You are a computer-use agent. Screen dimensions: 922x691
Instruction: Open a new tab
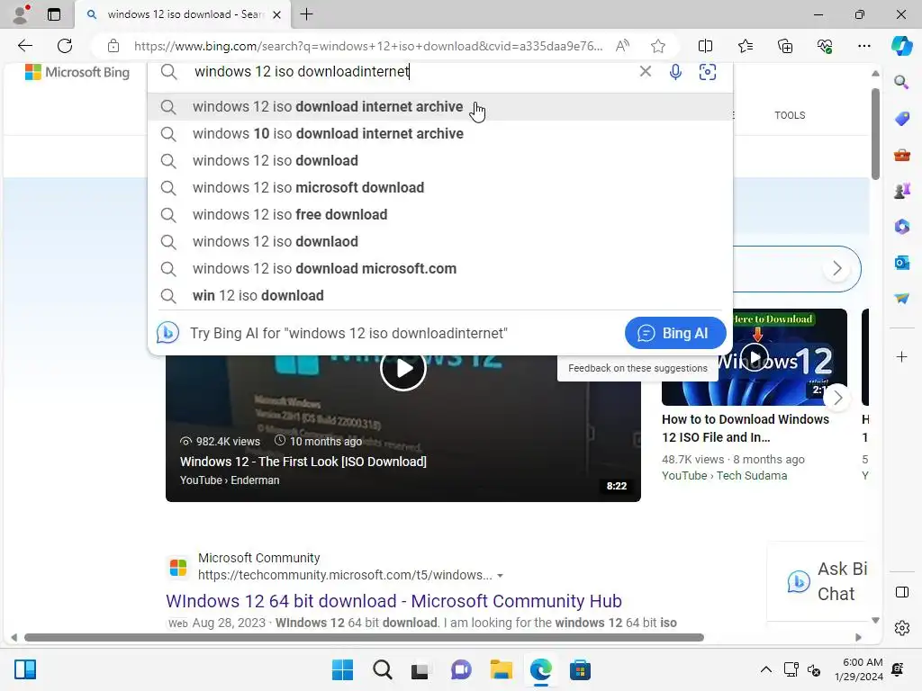coord(306,14)
